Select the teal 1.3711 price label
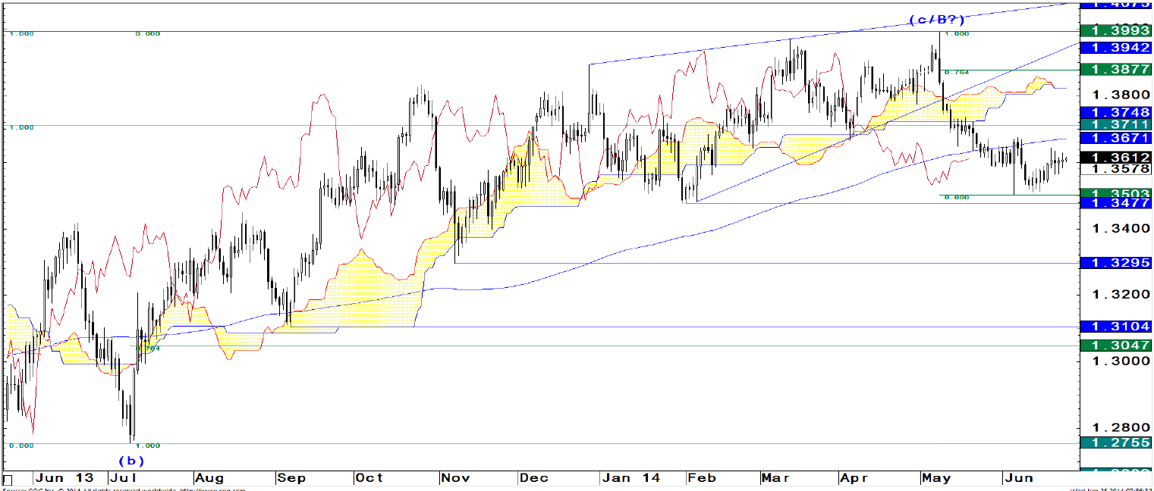Screen dimensions: 1154x491 coord(1115,124)
